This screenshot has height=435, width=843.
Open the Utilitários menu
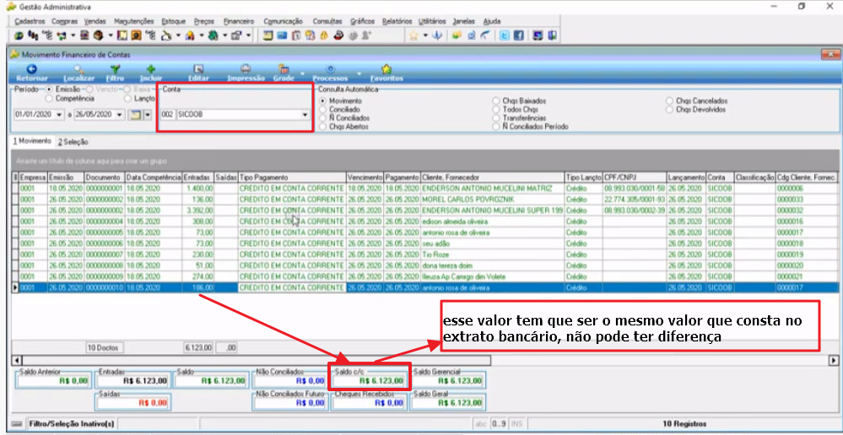[432, 21]
